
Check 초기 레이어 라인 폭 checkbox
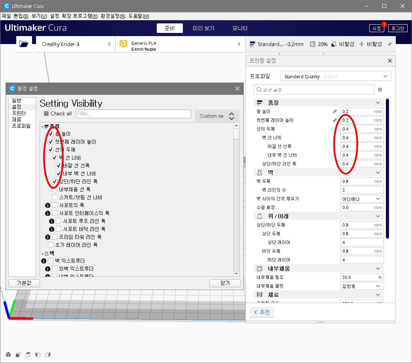[51, 245]
